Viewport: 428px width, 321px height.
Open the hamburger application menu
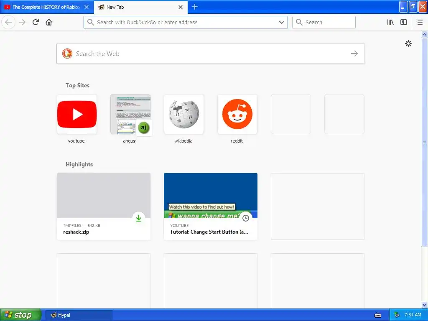(420, 22)
